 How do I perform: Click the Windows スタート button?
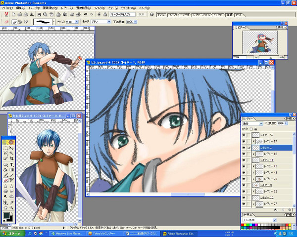click(12, 234)
